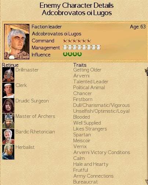Click the Clerk retinue portrait icon
This screenshot has width=148, height=185.
pyautogui.click(x=8, y=90)
